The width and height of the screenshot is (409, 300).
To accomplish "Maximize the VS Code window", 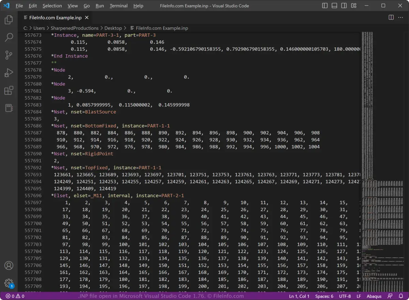I will click(x=383, y=6).
